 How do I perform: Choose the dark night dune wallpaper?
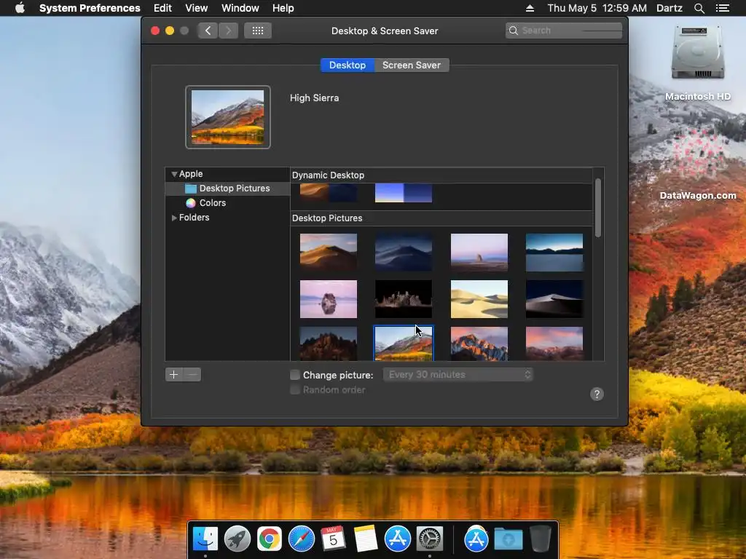coord(554,299)
